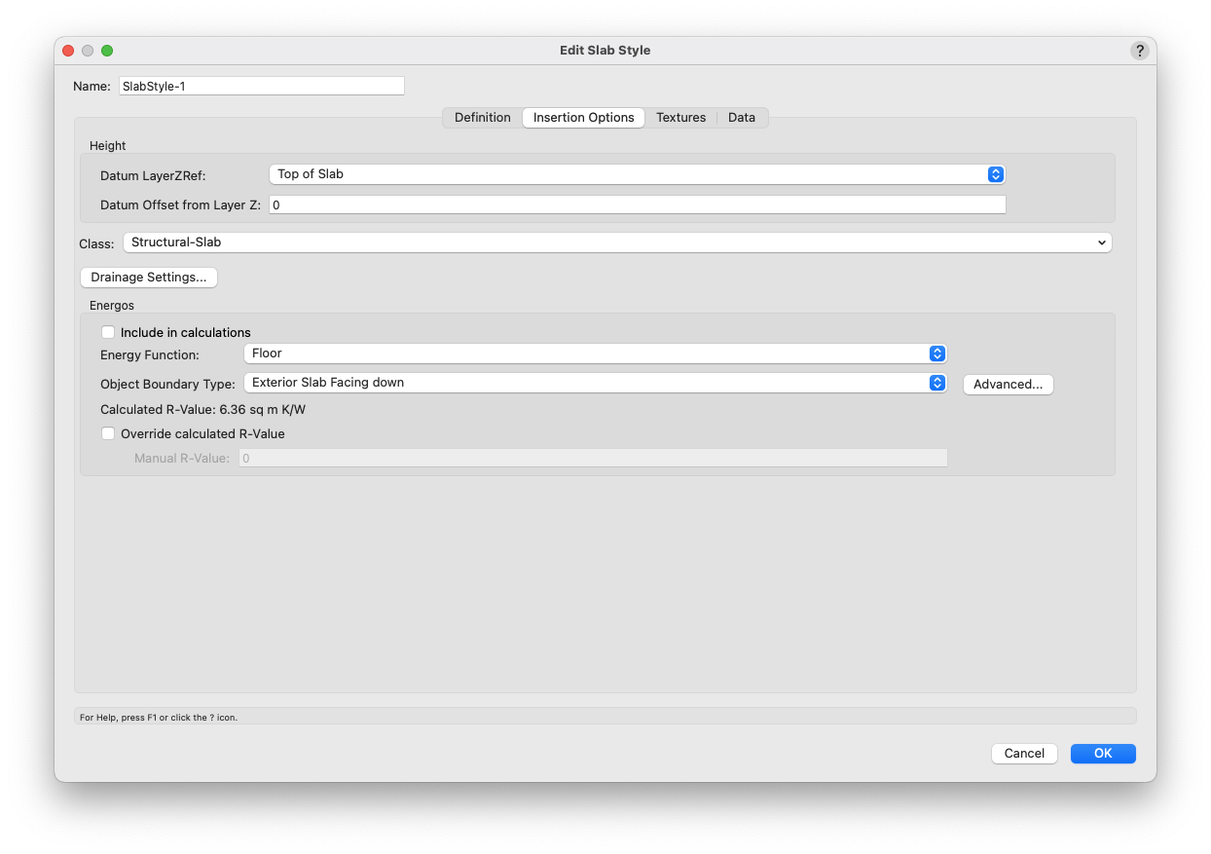Screen dimensions: 1211x854
Task: Open Object Boundary Type dropdown
Action: 595,383
